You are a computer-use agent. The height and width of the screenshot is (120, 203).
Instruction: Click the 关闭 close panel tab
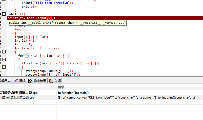pos(55,81)
